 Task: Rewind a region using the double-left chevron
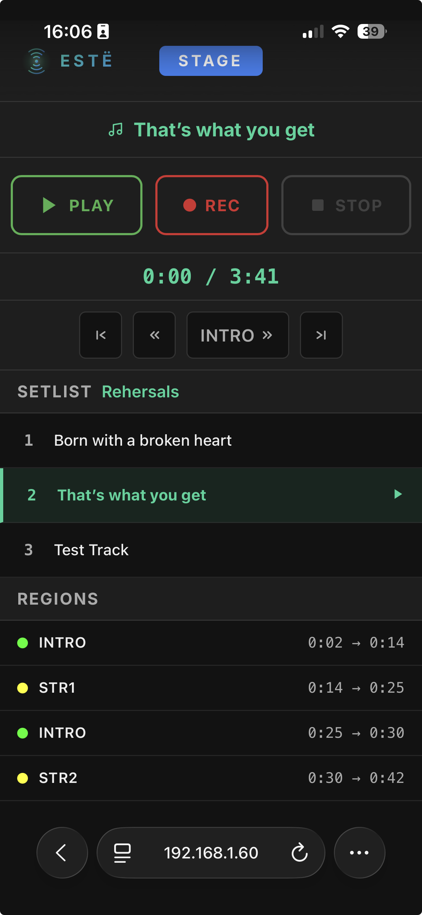pyautogui.click(x=154, y=335)
